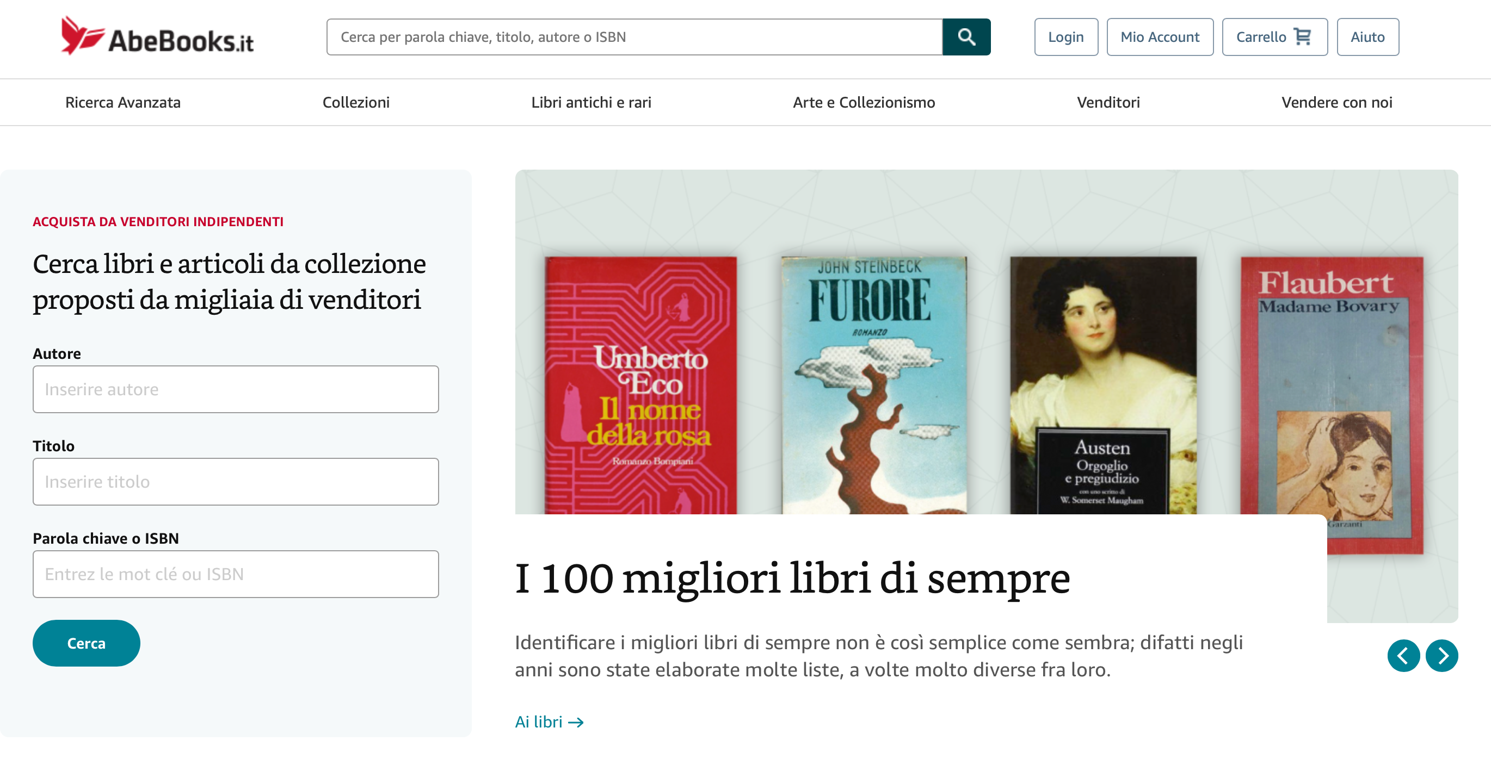
Task: Go to previous carousel slide
Action: click(1403, 656)
